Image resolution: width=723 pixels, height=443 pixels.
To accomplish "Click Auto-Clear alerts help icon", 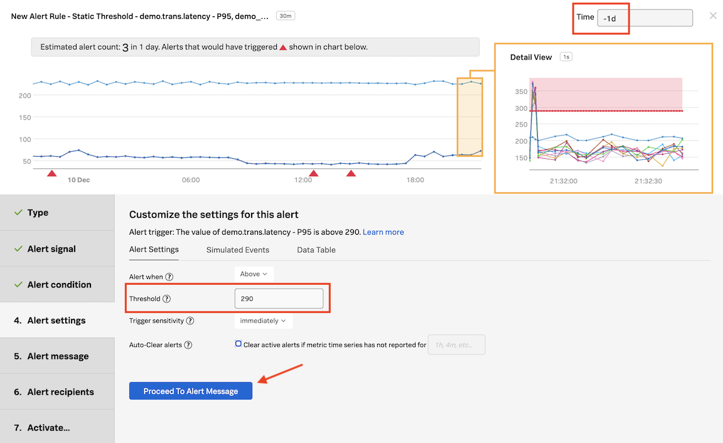I will (x=188, y=345).
